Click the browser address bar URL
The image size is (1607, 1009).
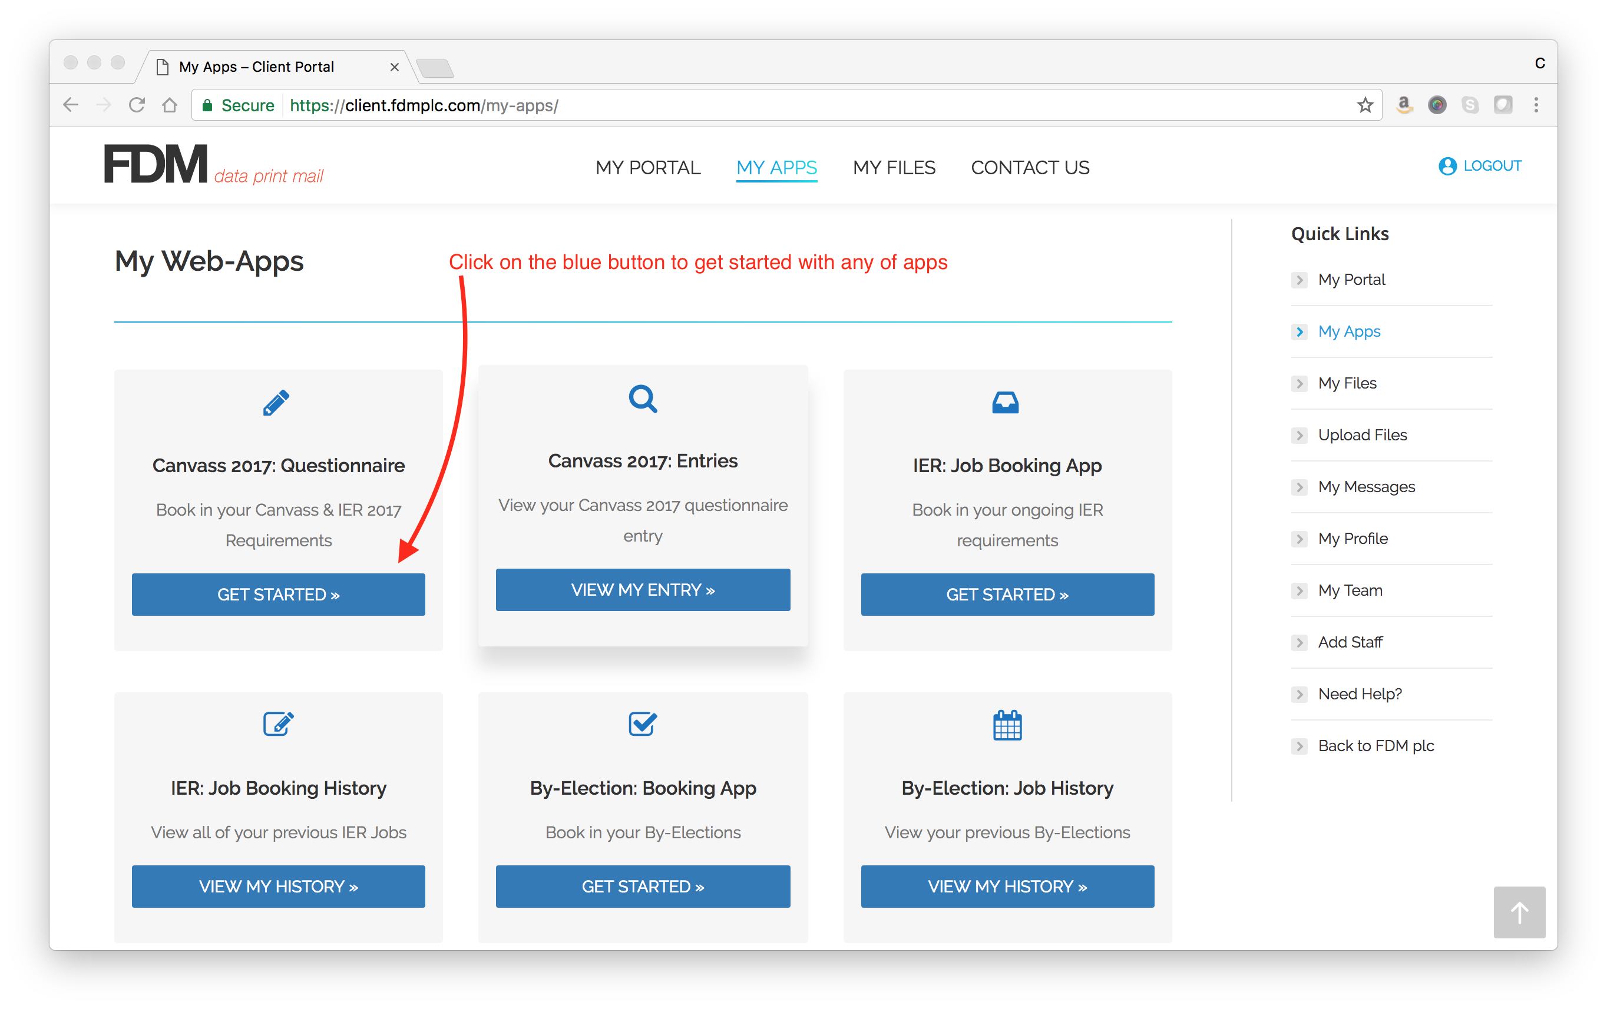[425, 105]
